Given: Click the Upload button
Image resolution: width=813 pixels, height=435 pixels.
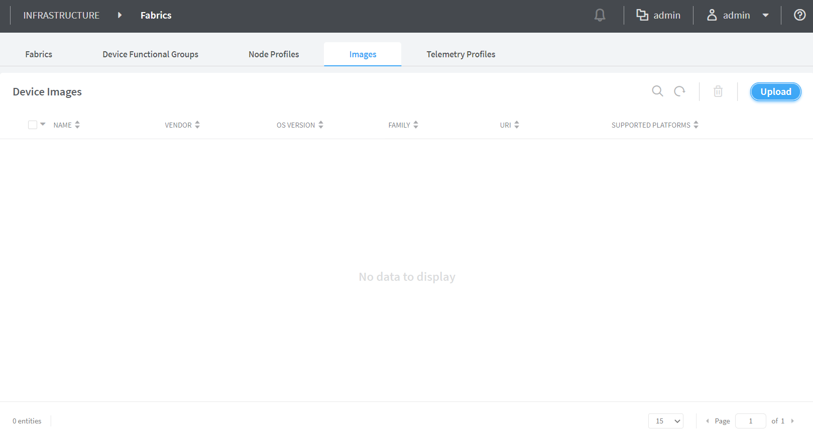Looking at the screenshot, I should click(775, 92).
